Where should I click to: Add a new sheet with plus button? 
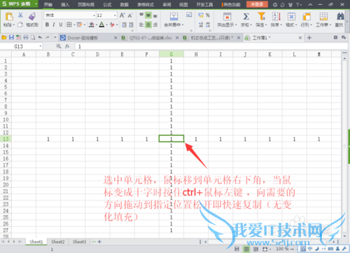click(99, 242)
